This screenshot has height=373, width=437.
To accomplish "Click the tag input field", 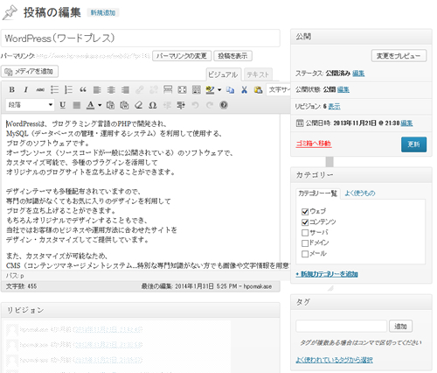I will click(341, 327).
